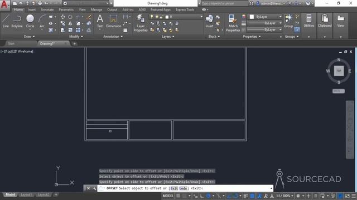Switch to the Layout1 tab
The image size is (357, 200).
point(26,194)
